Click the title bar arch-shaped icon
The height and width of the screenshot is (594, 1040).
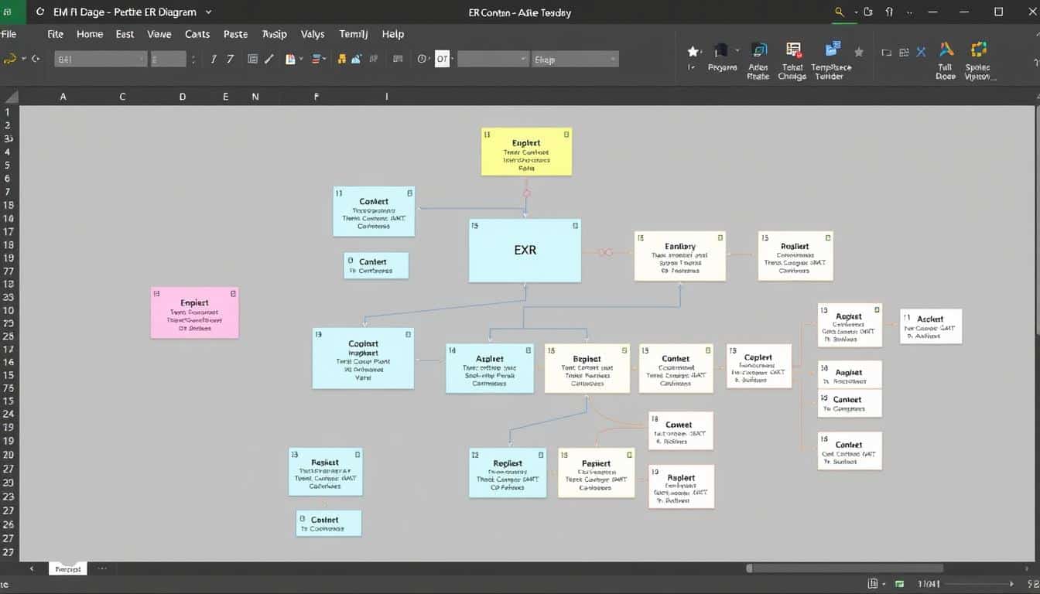(889, 12)
